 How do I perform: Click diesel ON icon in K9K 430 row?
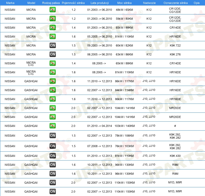52,156
